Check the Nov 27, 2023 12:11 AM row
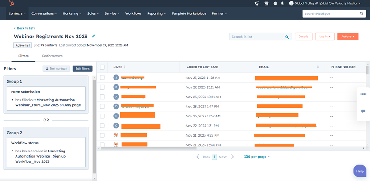 (x=102, y=87)
